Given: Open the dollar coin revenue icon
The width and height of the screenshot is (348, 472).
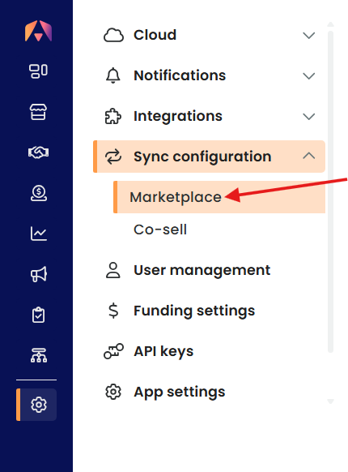Looking at the screenshot, I should [x=39, y=193].
